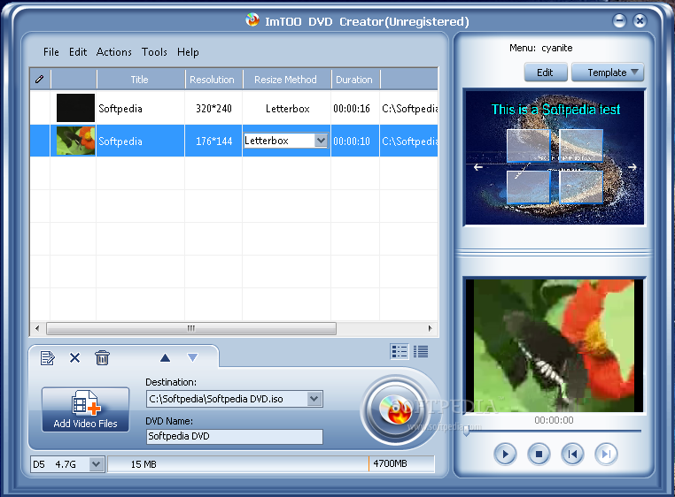Image resolution: width=675 pixels, height=497 pixels.
Task: Click the Edit menu template button
Action: (x=546, y=73)
